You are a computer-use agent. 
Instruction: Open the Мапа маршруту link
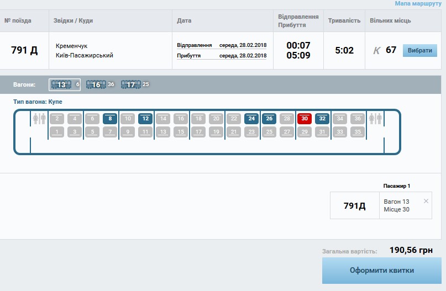[x=418, y=4]
